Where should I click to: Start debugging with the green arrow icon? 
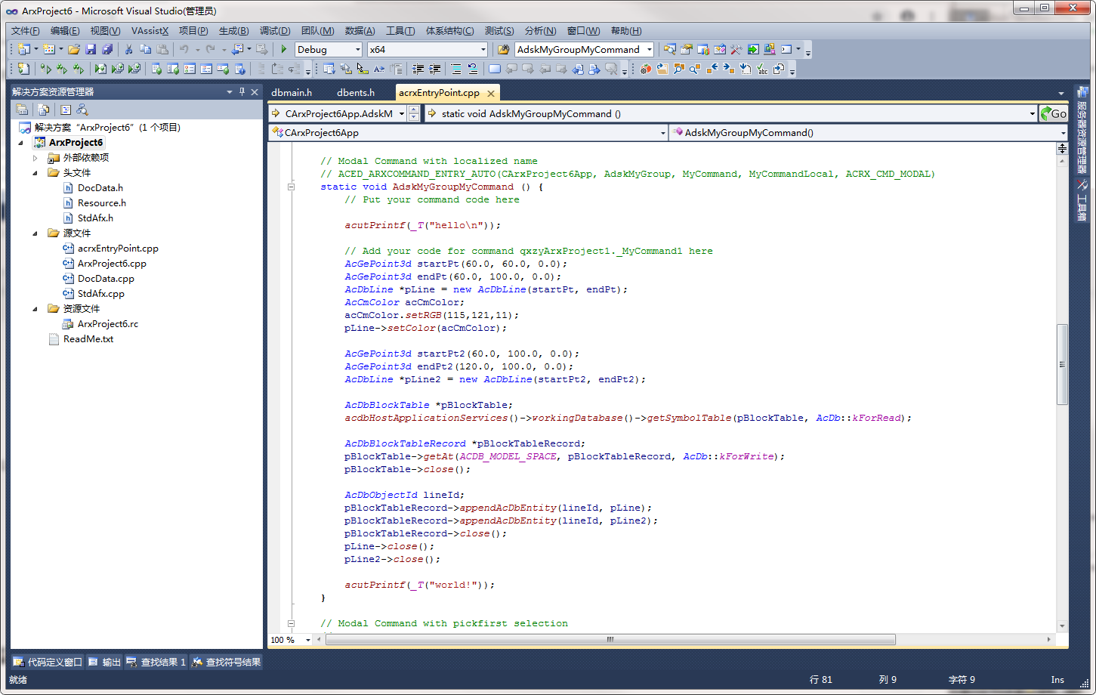(283, 48)
